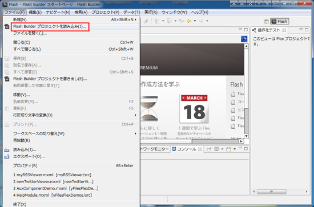This screenshot has height=207, width=314.
Task: Close the コンソール tab
Action: 200,149
